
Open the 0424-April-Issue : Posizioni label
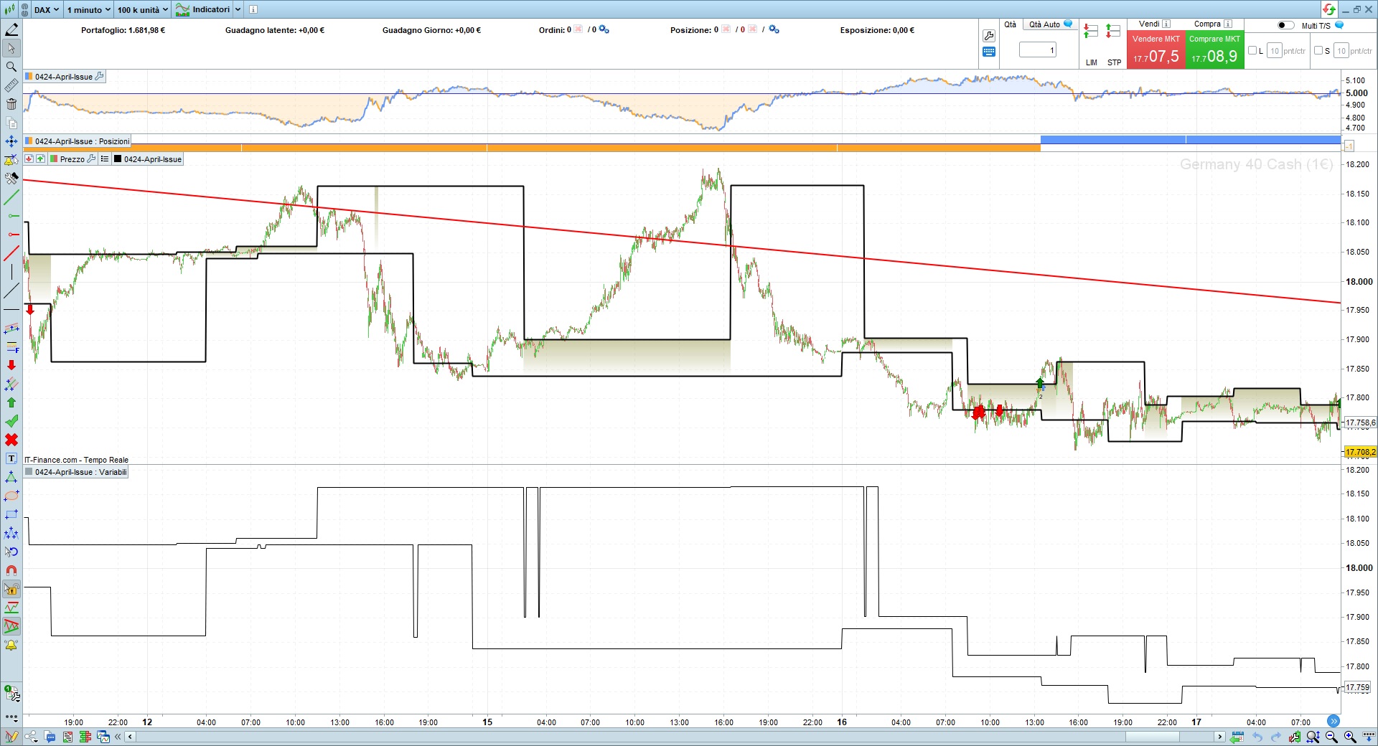pos(78,141)
